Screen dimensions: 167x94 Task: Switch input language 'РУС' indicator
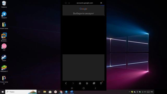152,92
